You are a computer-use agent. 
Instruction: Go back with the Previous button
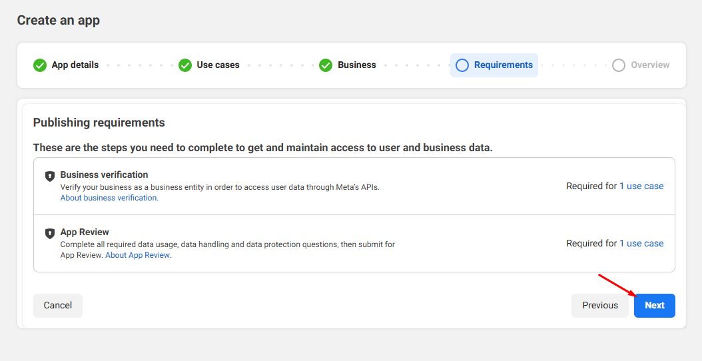click(x=600, y=306)
